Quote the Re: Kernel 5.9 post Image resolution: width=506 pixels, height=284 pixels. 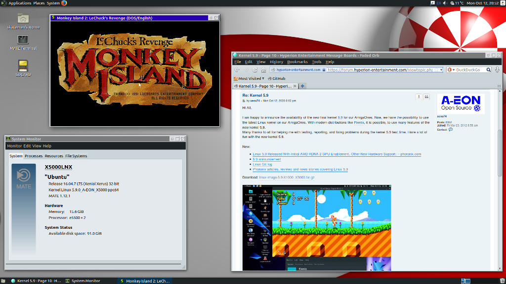tap(426, 97)
